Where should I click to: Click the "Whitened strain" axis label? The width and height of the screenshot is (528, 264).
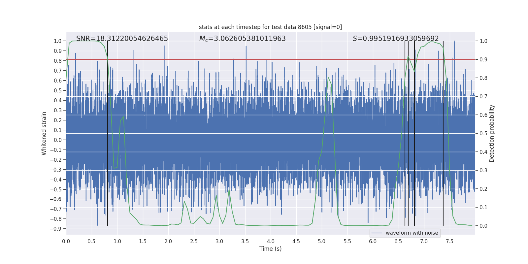[x=44, y=133]
